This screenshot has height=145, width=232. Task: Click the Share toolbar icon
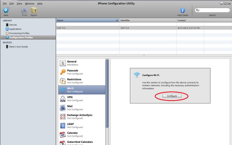pyautogui.click(x=24, y=10)
